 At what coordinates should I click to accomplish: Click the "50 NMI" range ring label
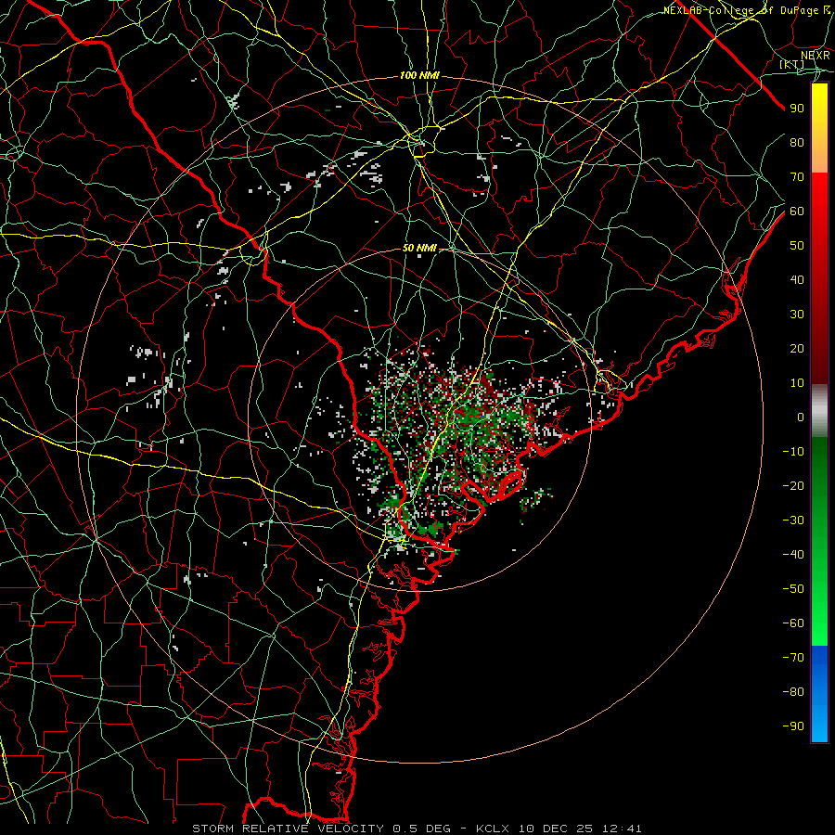coord(419,248)
